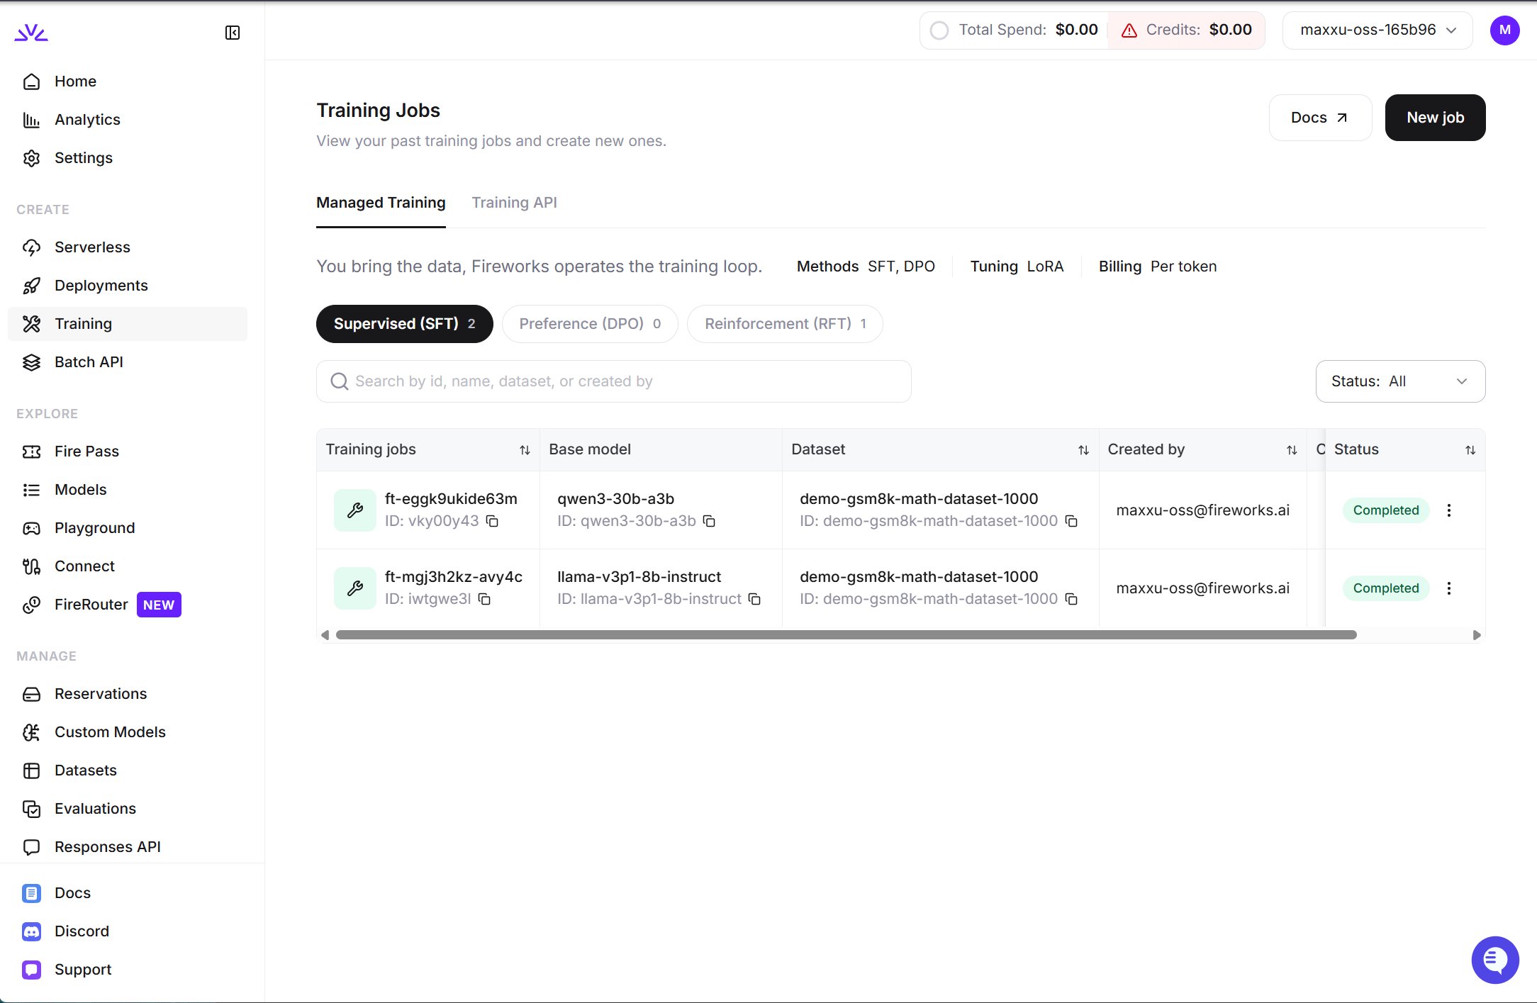The width and height of the screenshot is (1537, 1003).
Task: Open Home from sidebar
Action: [128, 82]
